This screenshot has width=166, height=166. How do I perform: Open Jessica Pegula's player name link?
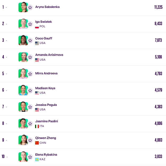click(x=46, y=105)
